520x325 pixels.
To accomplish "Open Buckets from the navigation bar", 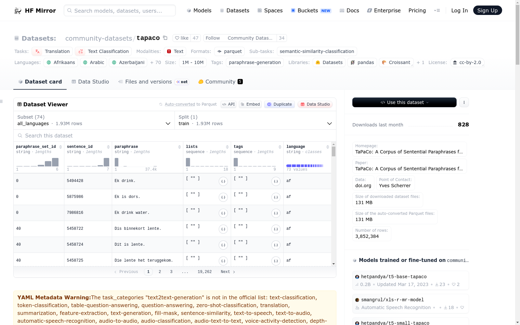I will (x=311, y=11).
